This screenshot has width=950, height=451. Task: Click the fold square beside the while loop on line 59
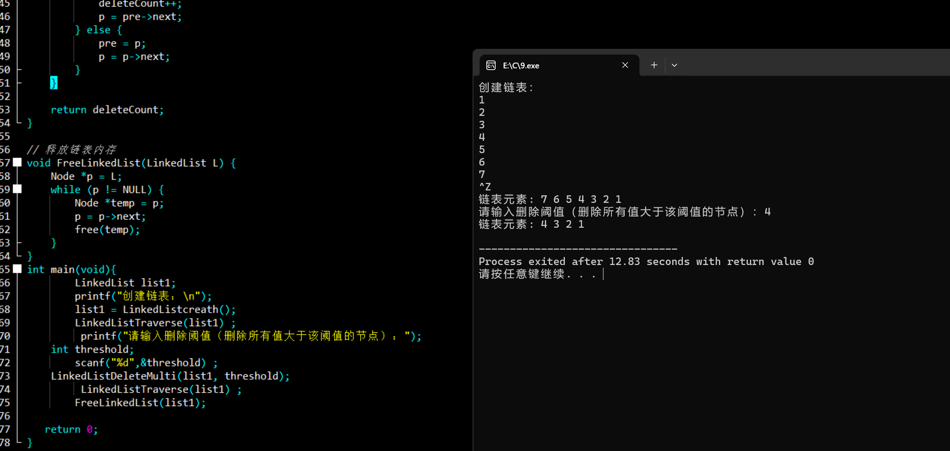point(17,189)
